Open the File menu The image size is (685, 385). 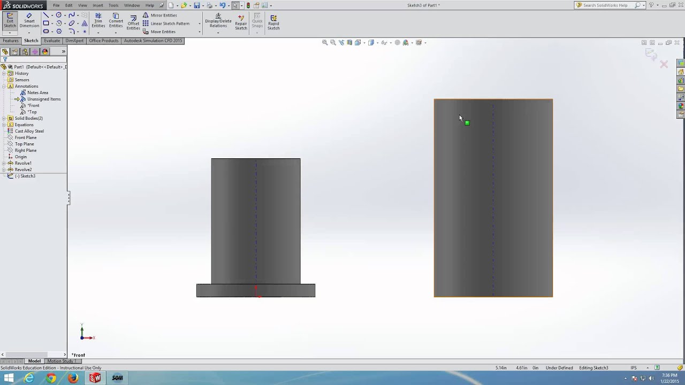click(x=56, y=5)
